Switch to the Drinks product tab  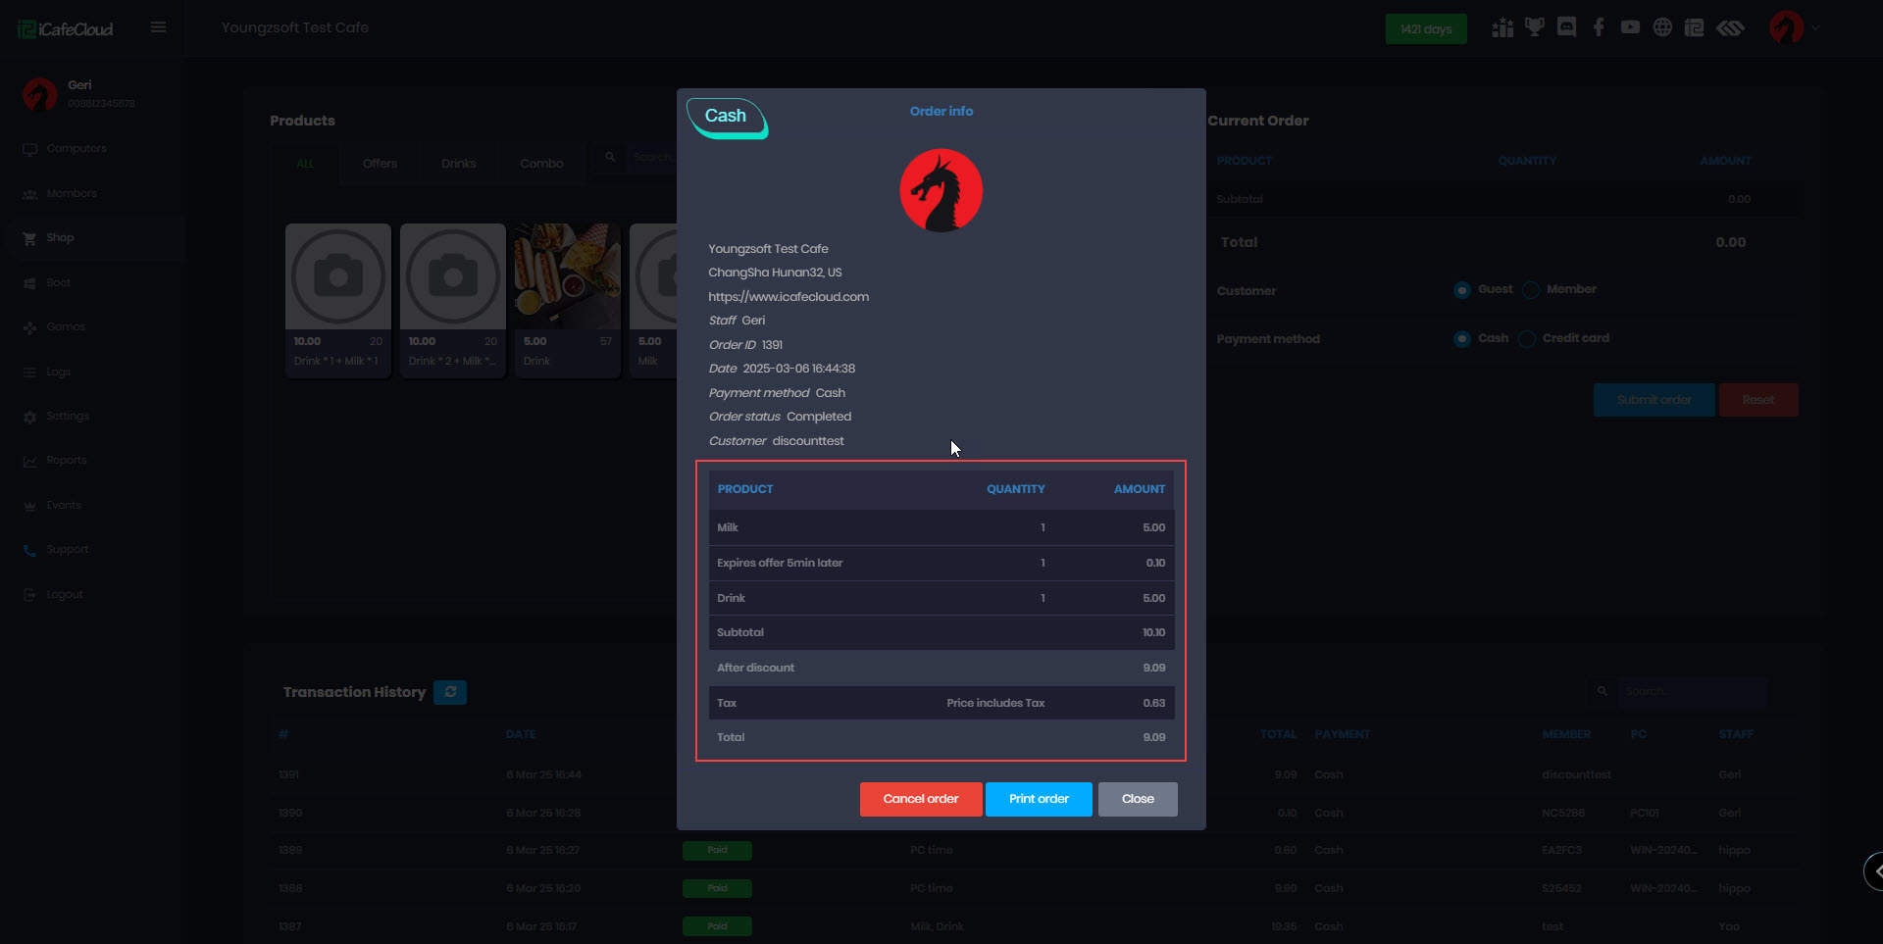coord(458,164)
